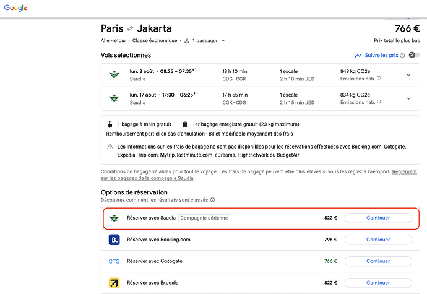Click the Aller-retour text
Screen dimensions: 427x294
(x=113, y=41)
